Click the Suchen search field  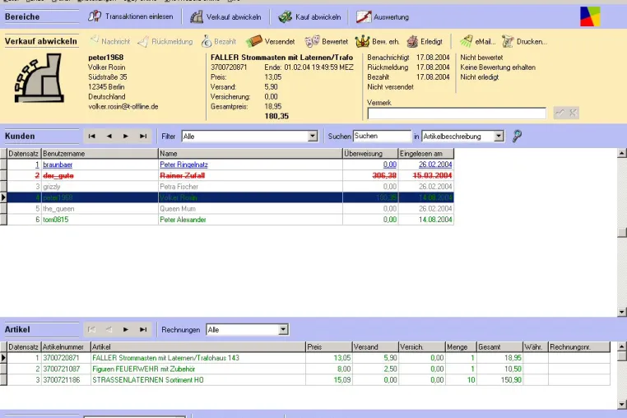[382, 136]
